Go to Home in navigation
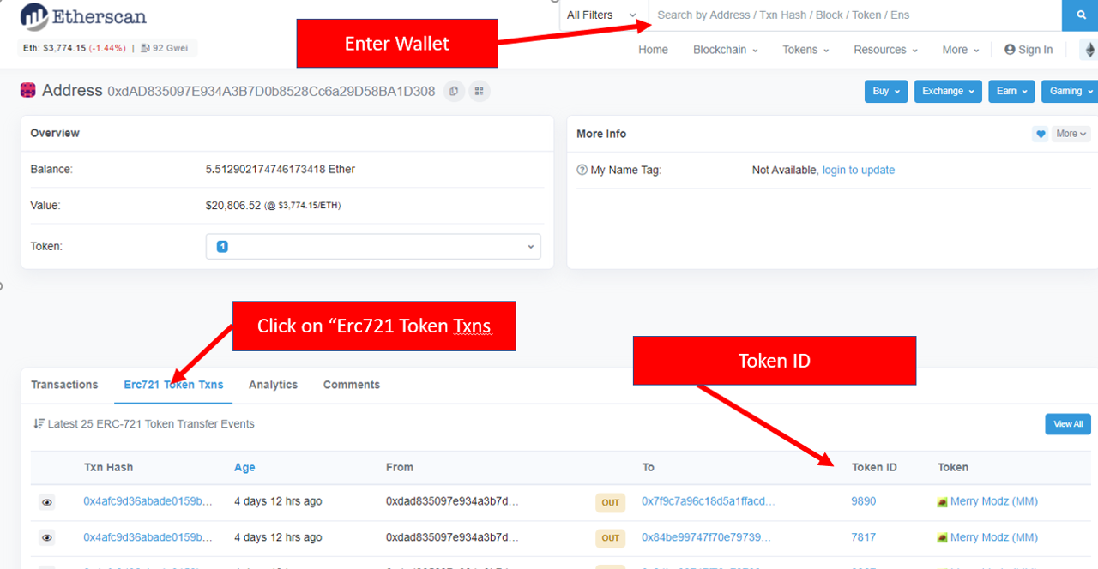The height and width of the screenshot is (569, 1098). point(653,50)
